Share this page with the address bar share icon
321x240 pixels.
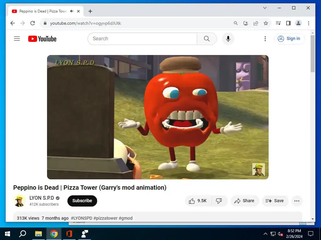pyautogui.click(x=256, y=23)
